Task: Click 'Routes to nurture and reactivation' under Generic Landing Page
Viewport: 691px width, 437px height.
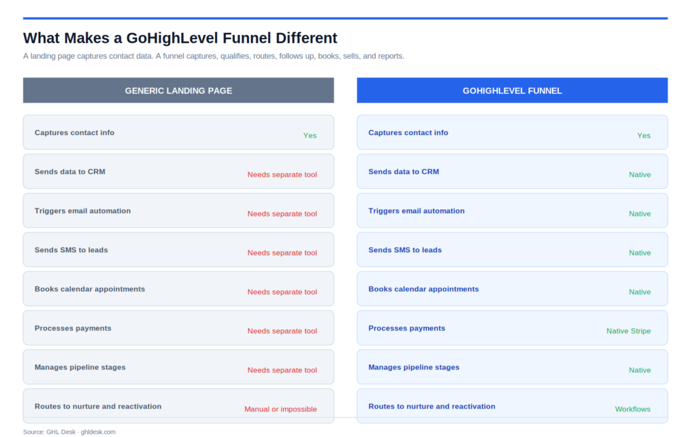Action: pyautogui.click(x=98, y=407)
